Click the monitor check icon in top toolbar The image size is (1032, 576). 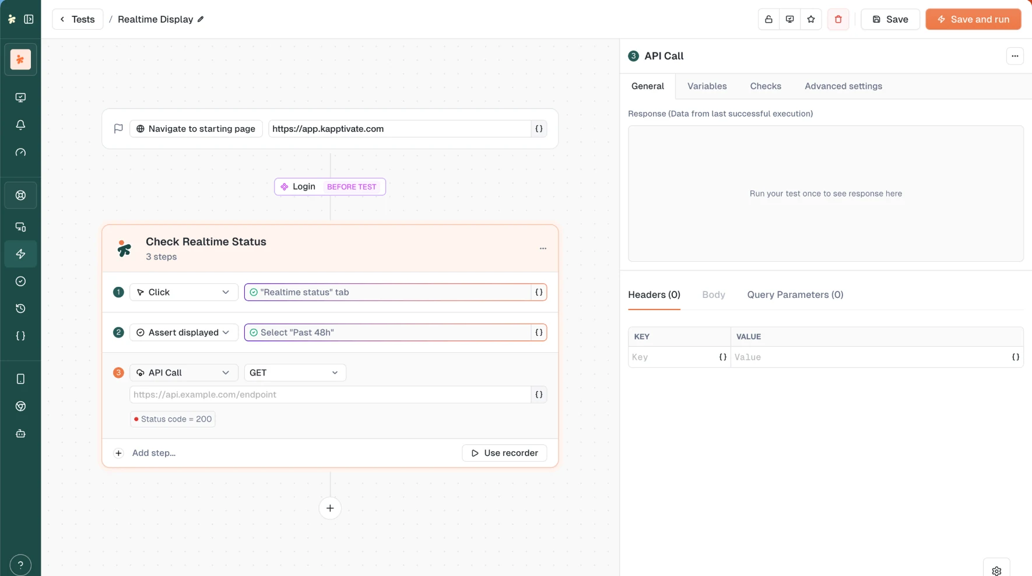(x=789, y=19)
